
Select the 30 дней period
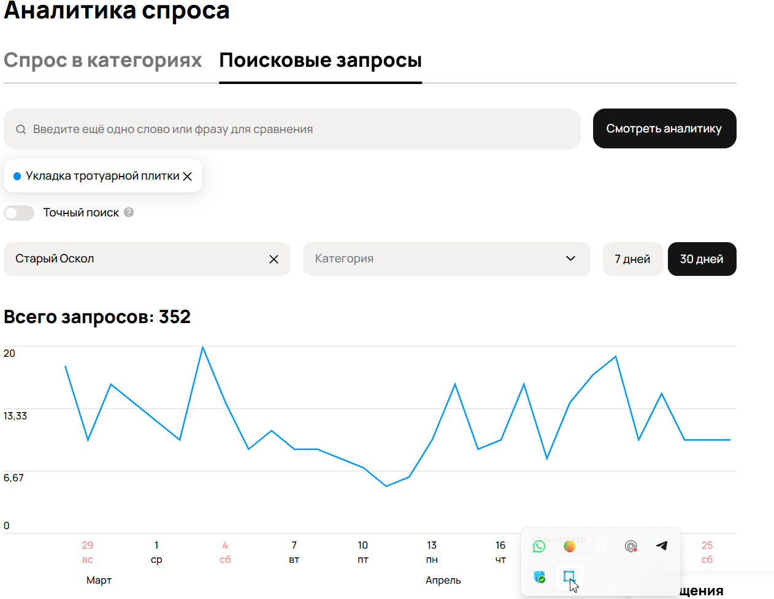click(x=701, y=259)
